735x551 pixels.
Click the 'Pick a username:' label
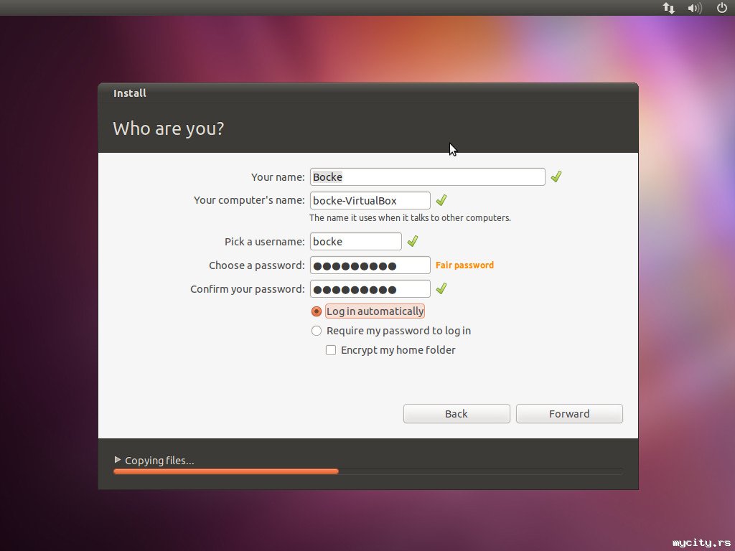265,242
